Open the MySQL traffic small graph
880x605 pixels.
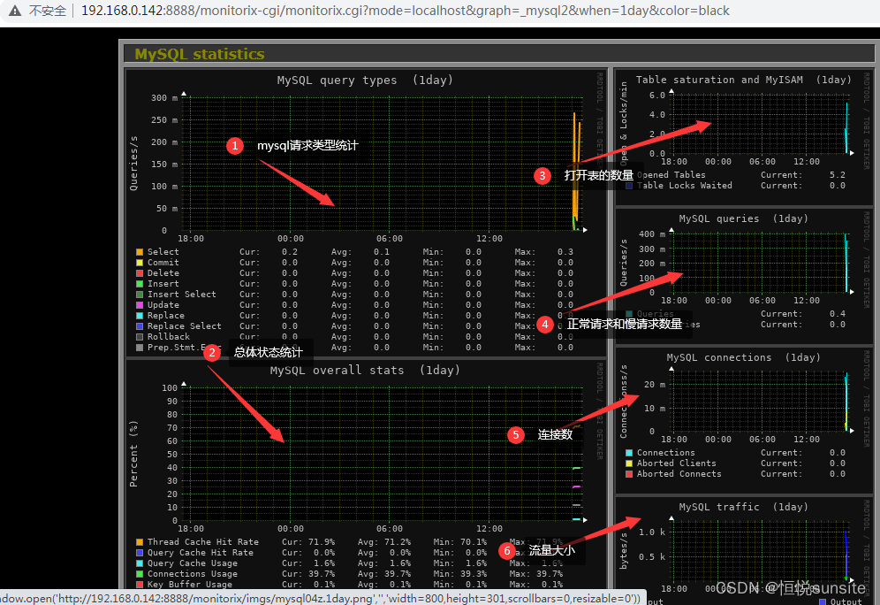(x=744, y=550)
